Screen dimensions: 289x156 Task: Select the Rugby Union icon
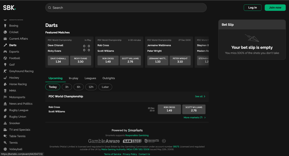click(5, 117)
